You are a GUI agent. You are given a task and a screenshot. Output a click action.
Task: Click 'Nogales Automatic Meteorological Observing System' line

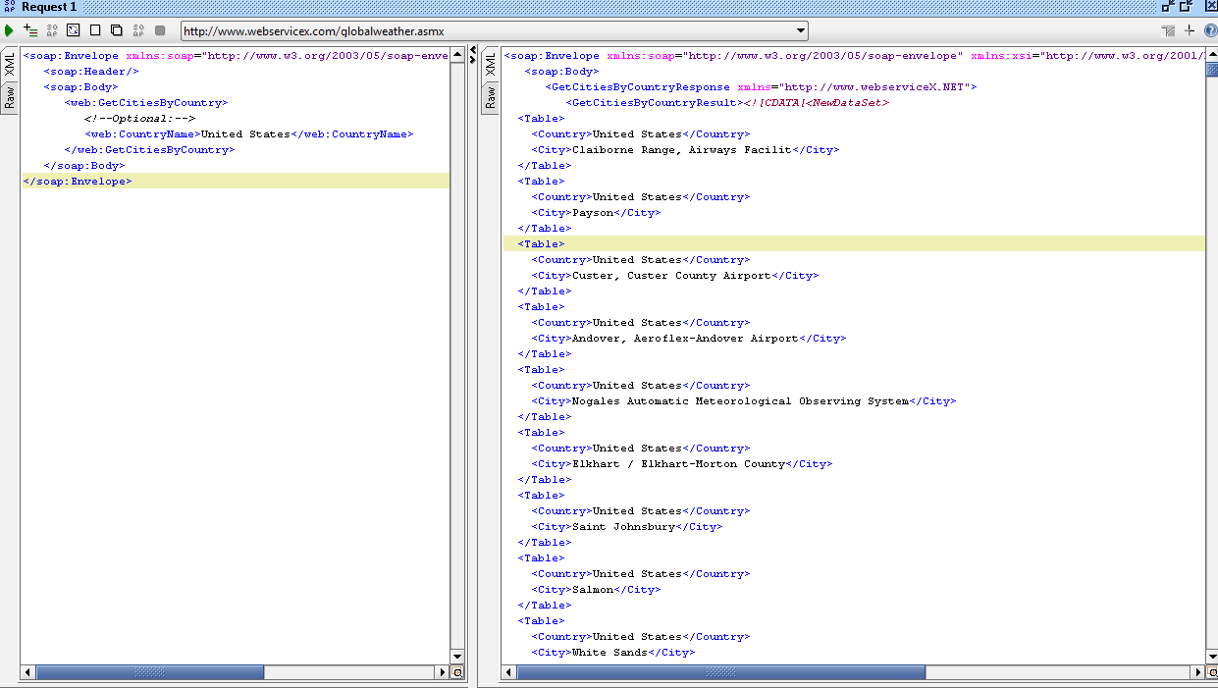(744, 401)
